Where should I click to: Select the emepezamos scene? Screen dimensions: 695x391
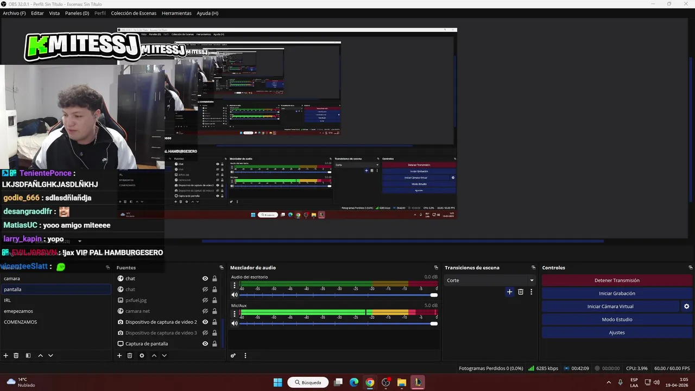point(56,311)
